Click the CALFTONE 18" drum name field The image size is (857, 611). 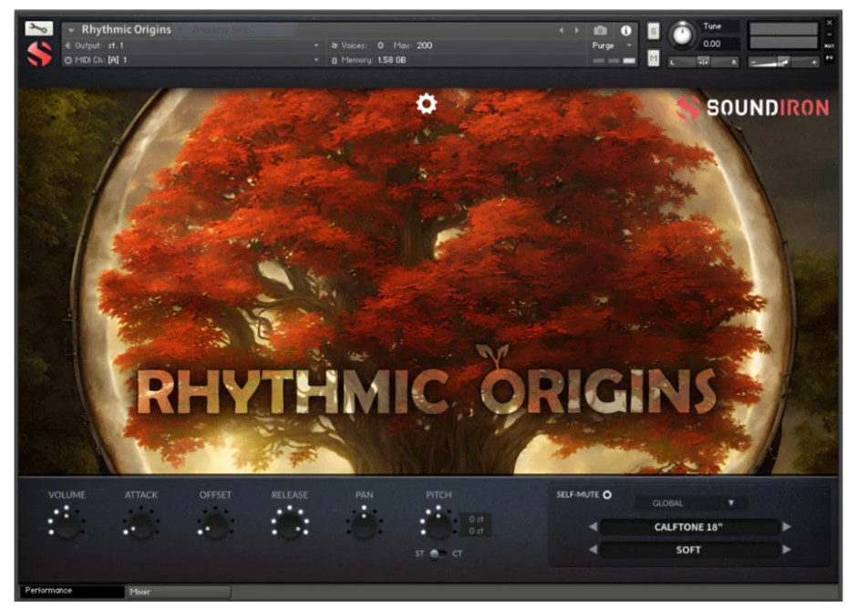click(x=688, y=527)
